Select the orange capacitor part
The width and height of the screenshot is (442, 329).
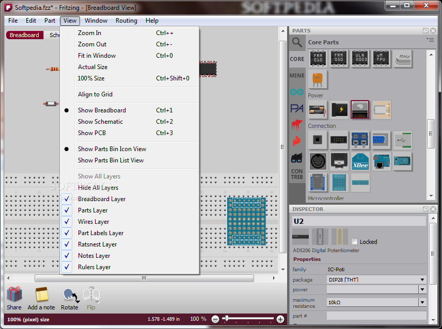coord(318,79)
